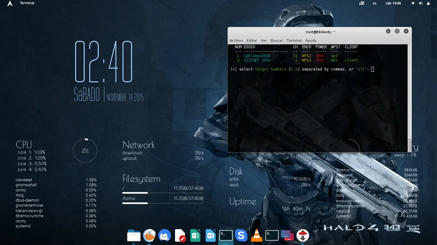437x245 pixels.
Task: Check the battery indicator icon
Action: [x=429, y=3]
